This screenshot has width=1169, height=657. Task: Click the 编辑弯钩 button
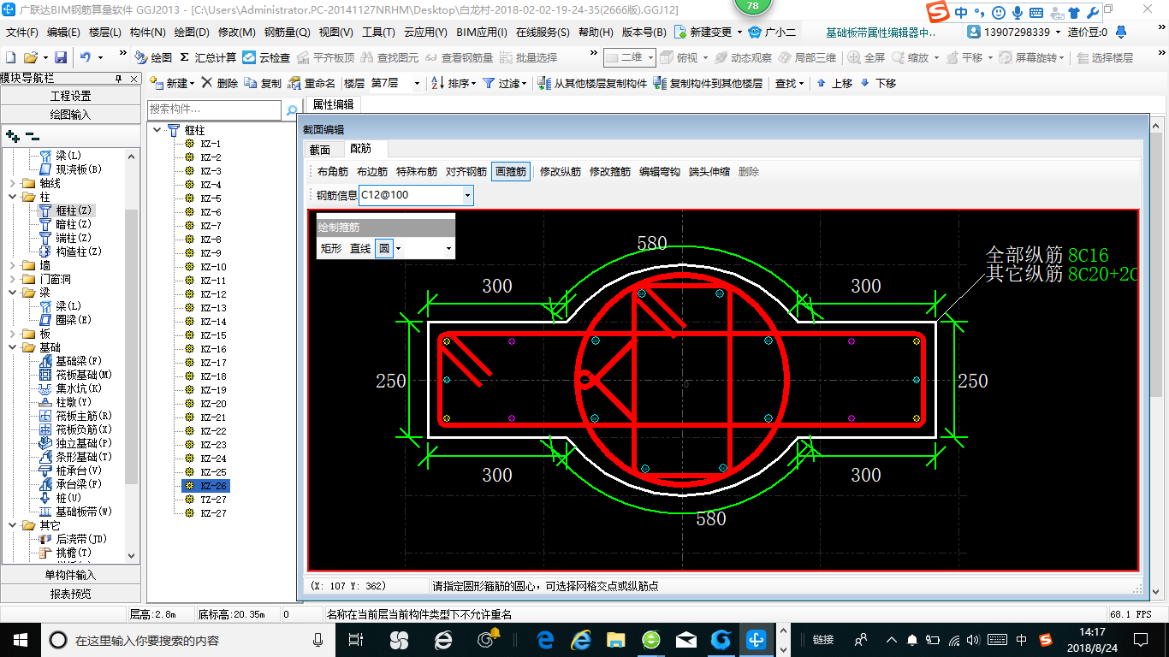(x=660, y=171)
